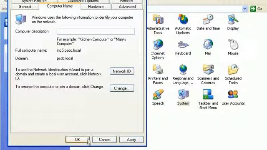Viewport: 267px width, 150px height.
Task: Select the System icon in Control Panel
Action: coord(183,97)
